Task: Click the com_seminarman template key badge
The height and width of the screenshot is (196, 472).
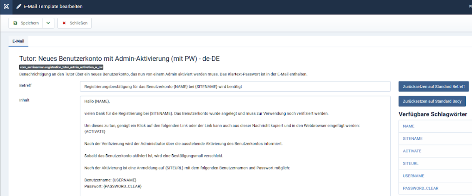Action: click(61, 67)
